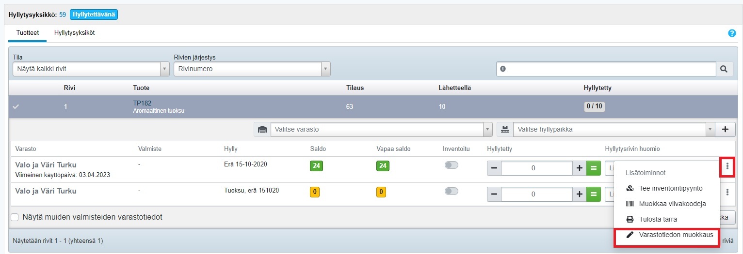Increase shelved quantity in Tuoksu, erä 151020 row
The height and width of the screenshot is (254, 743).
coord(579,194)
